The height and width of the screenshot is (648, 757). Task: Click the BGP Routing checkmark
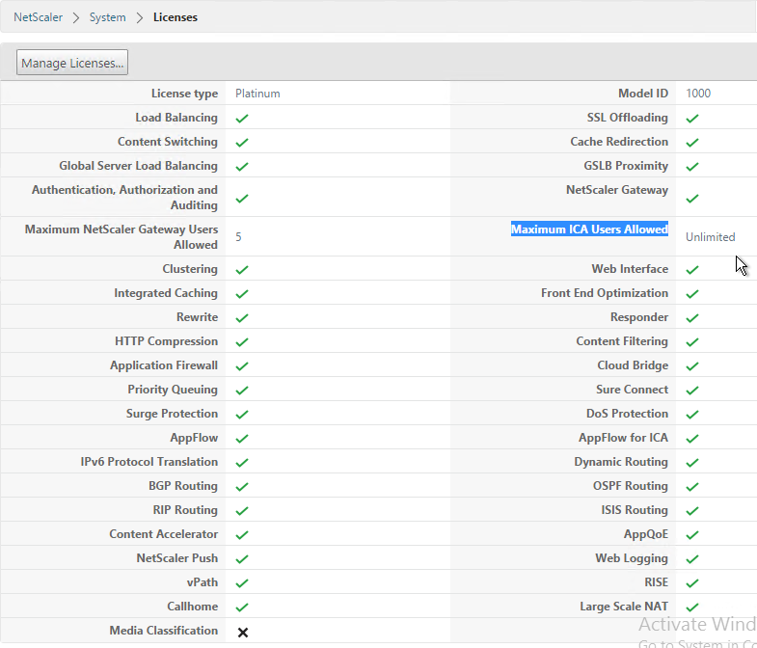point(242,487)
